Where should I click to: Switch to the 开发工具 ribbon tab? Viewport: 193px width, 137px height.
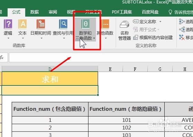[x=93, y=12]
